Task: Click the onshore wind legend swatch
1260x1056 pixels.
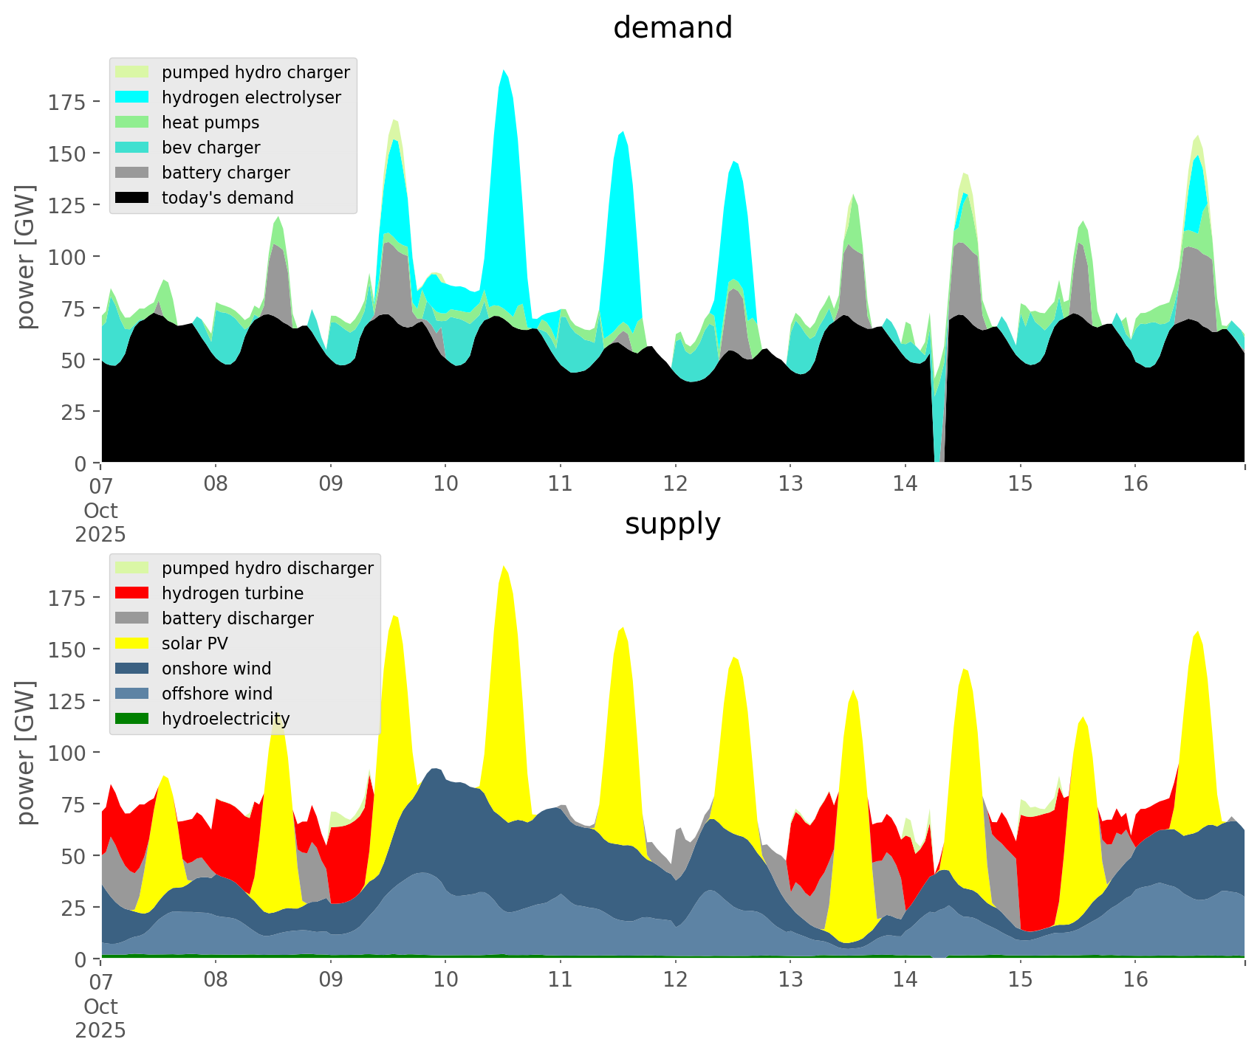Action: (x=133, y=669)
